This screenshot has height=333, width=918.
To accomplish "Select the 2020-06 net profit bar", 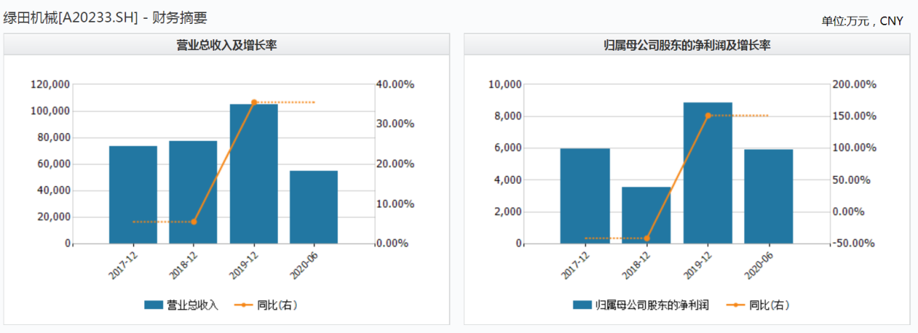I will pyautogui.click(x=769, y=196).
